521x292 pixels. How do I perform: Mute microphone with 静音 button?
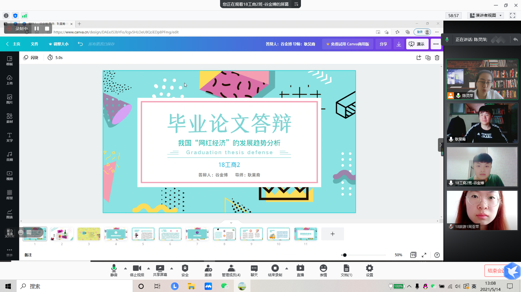coord(114,270)
